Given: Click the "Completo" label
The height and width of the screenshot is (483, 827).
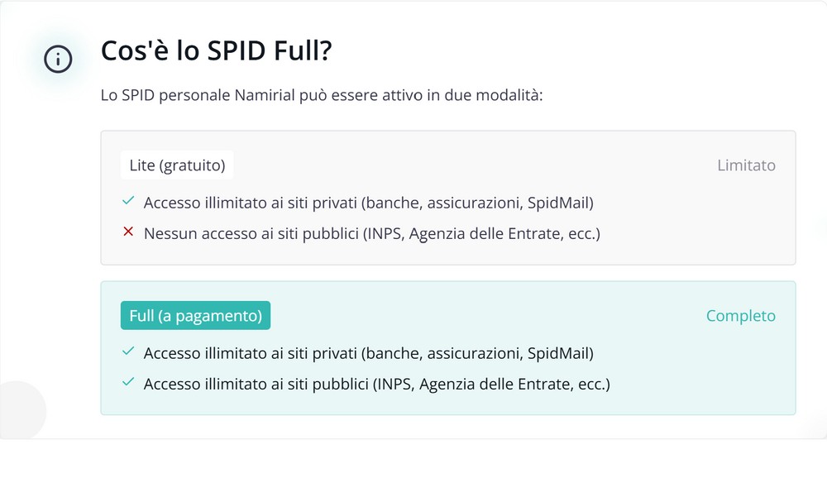Looking at the screenshot, I should tap(740, 316).
